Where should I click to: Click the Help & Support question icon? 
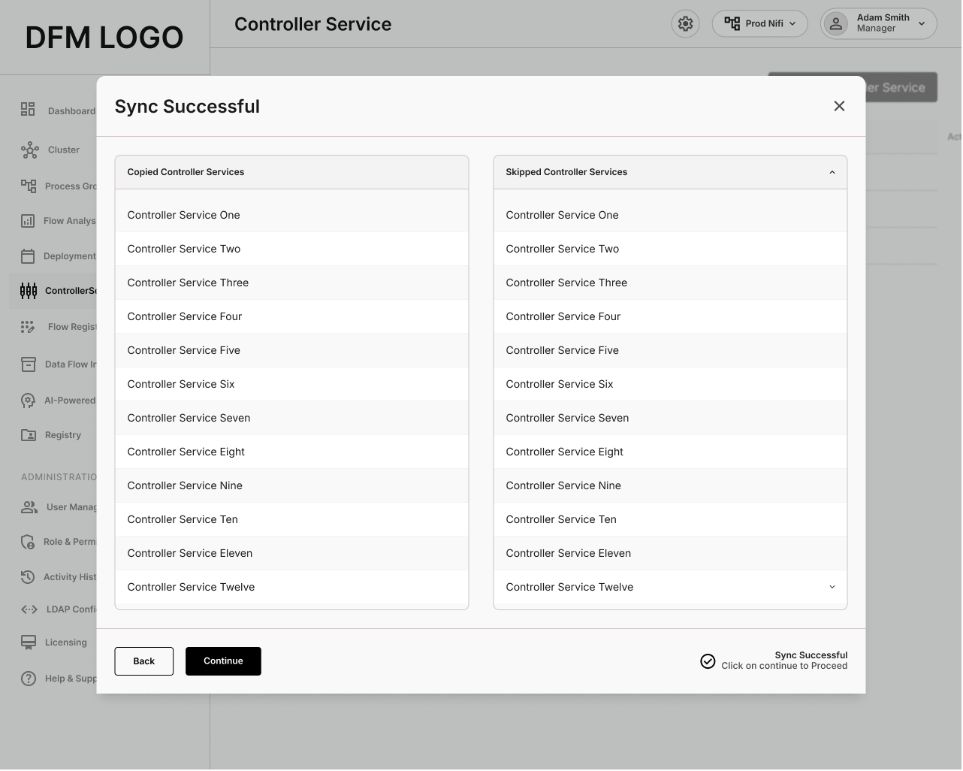pos(29,679)
